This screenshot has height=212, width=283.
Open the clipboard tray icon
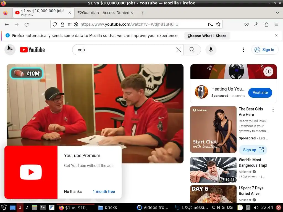point(240,208)
